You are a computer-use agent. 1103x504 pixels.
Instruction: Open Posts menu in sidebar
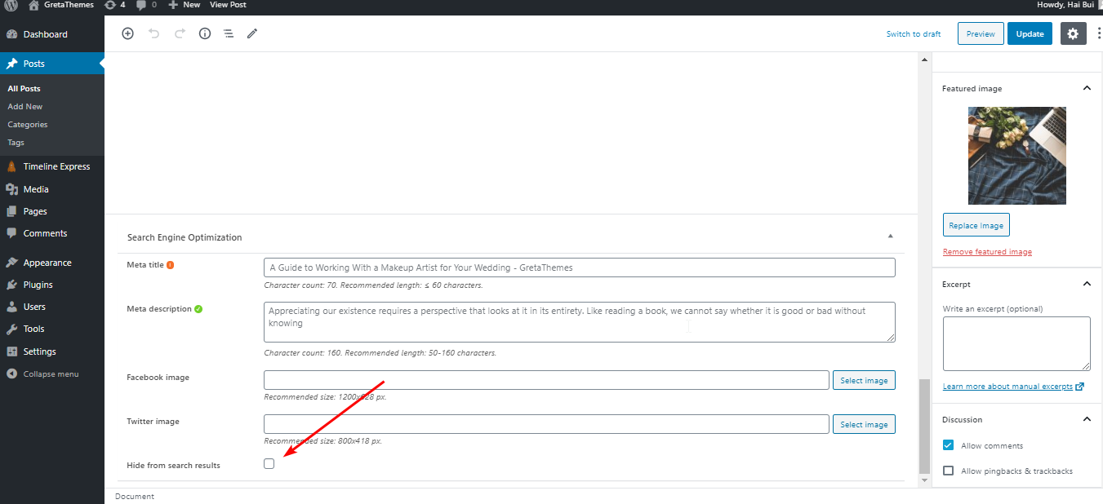(x=52, y=64)
